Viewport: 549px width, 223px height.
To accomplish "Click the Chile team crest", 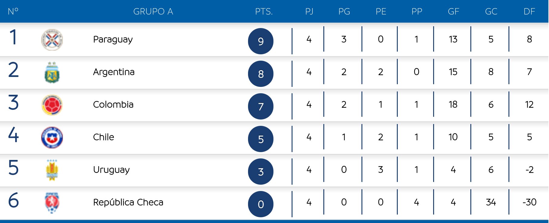I will coord(52,137).
